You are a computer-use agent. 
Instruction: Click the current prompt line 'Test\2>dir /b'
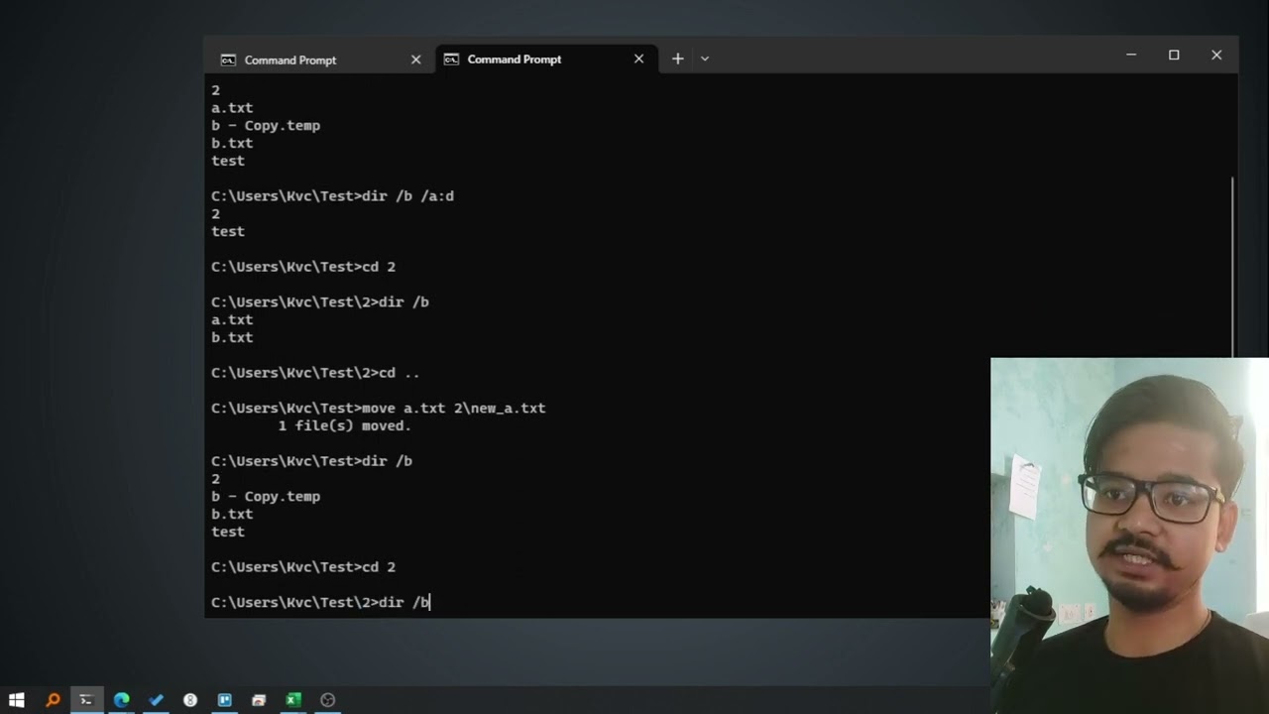click(x=320, y=602)
